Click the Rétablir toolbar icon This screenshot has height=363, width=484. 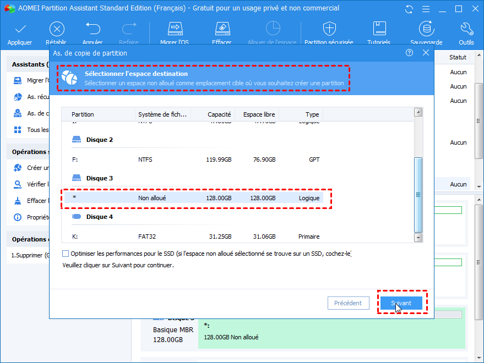pos(57,29)
